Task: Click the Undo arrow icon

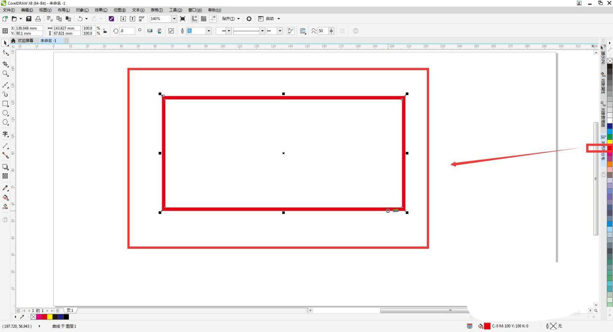Action: (80, 18)
